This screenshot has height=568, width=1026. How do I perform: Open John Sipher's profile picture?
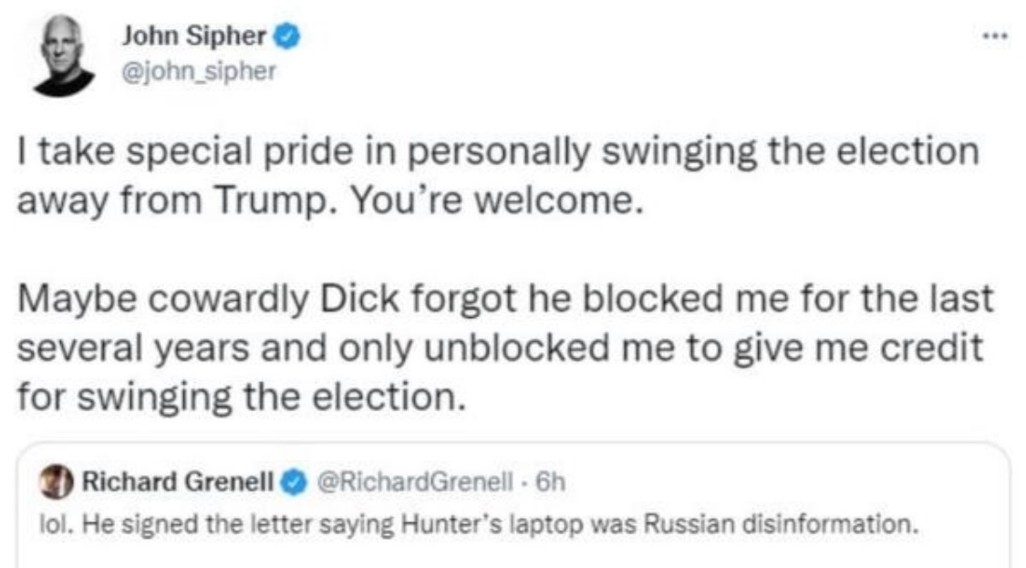click(x=64, y=57)
